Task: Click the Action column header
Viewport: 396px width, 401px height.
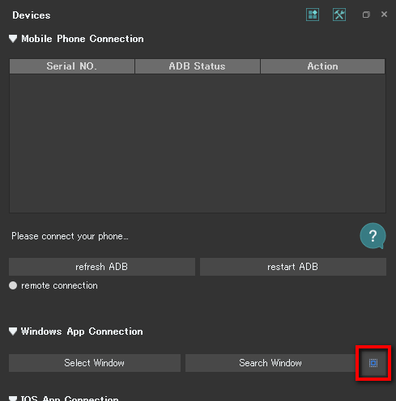Action: pyautogui.click(x=322, y=66)
